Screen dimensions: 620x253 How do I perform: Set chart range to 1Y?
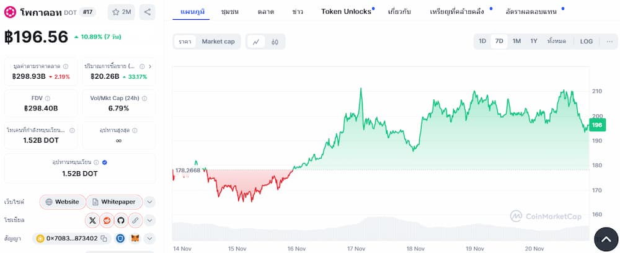[x=534, y=41]
